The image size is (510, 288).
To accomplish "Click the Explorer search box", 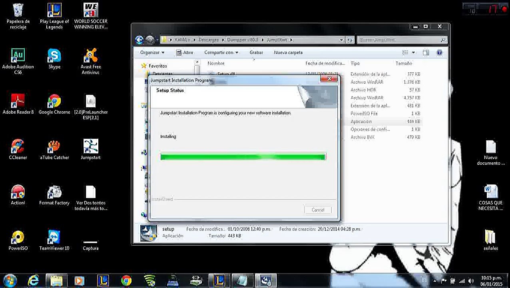I will pos(402,40).
